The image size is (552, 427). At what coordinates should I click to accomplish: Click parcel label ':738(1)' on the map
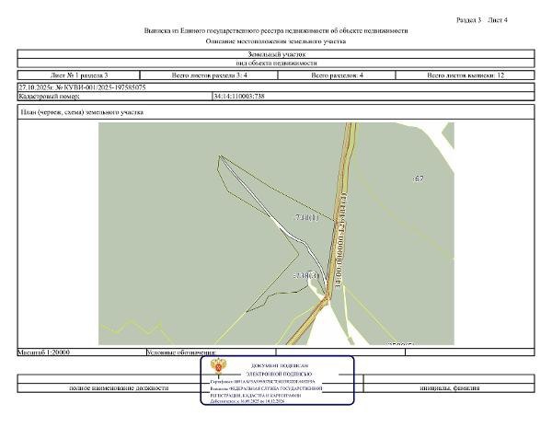click(306, 217)
